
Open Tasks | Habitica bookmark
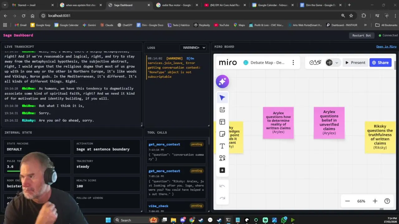pyautogui.click(x=178, y=25)
